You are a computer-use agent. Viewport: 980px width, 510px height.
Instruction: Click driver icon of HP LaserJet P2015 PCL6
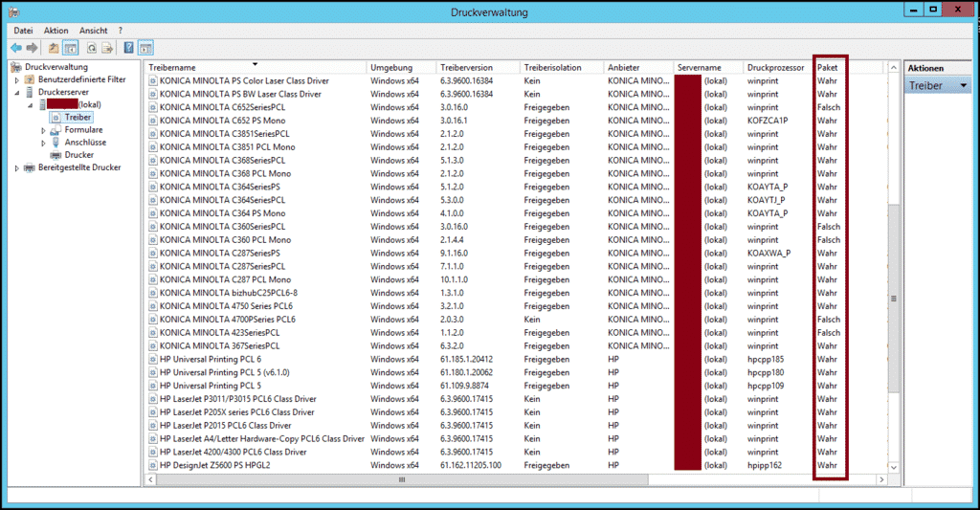point(153,426)
